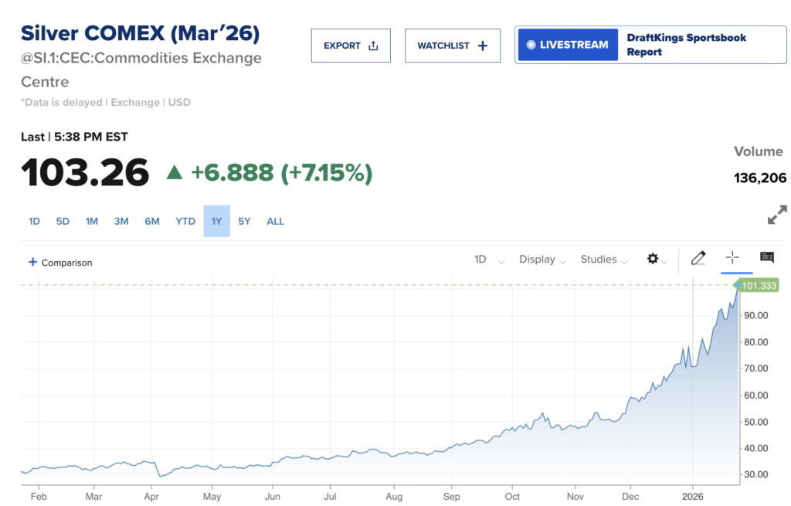Click the 101.333 price marker label

(759, 286)
